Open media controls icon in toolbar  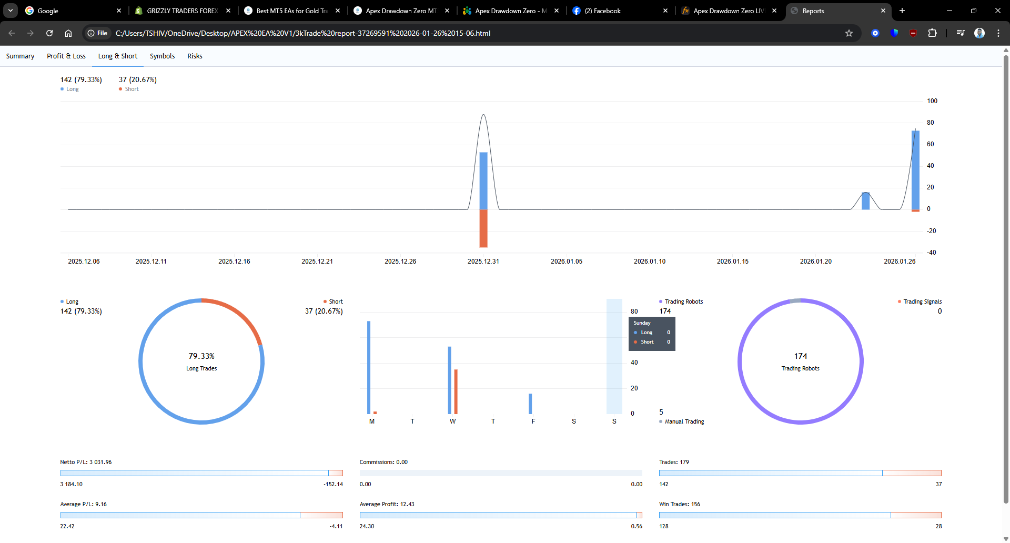pyautogui.click(x=960, y=33)
